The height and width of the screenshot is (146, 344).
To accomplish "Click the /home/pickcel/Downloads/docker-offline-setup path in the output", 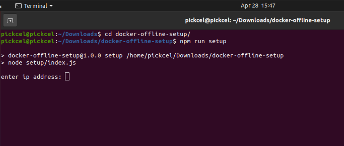I will pos(205,55).
